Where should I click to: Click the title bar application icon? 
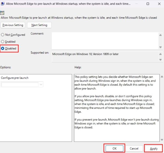coord(2,4)
